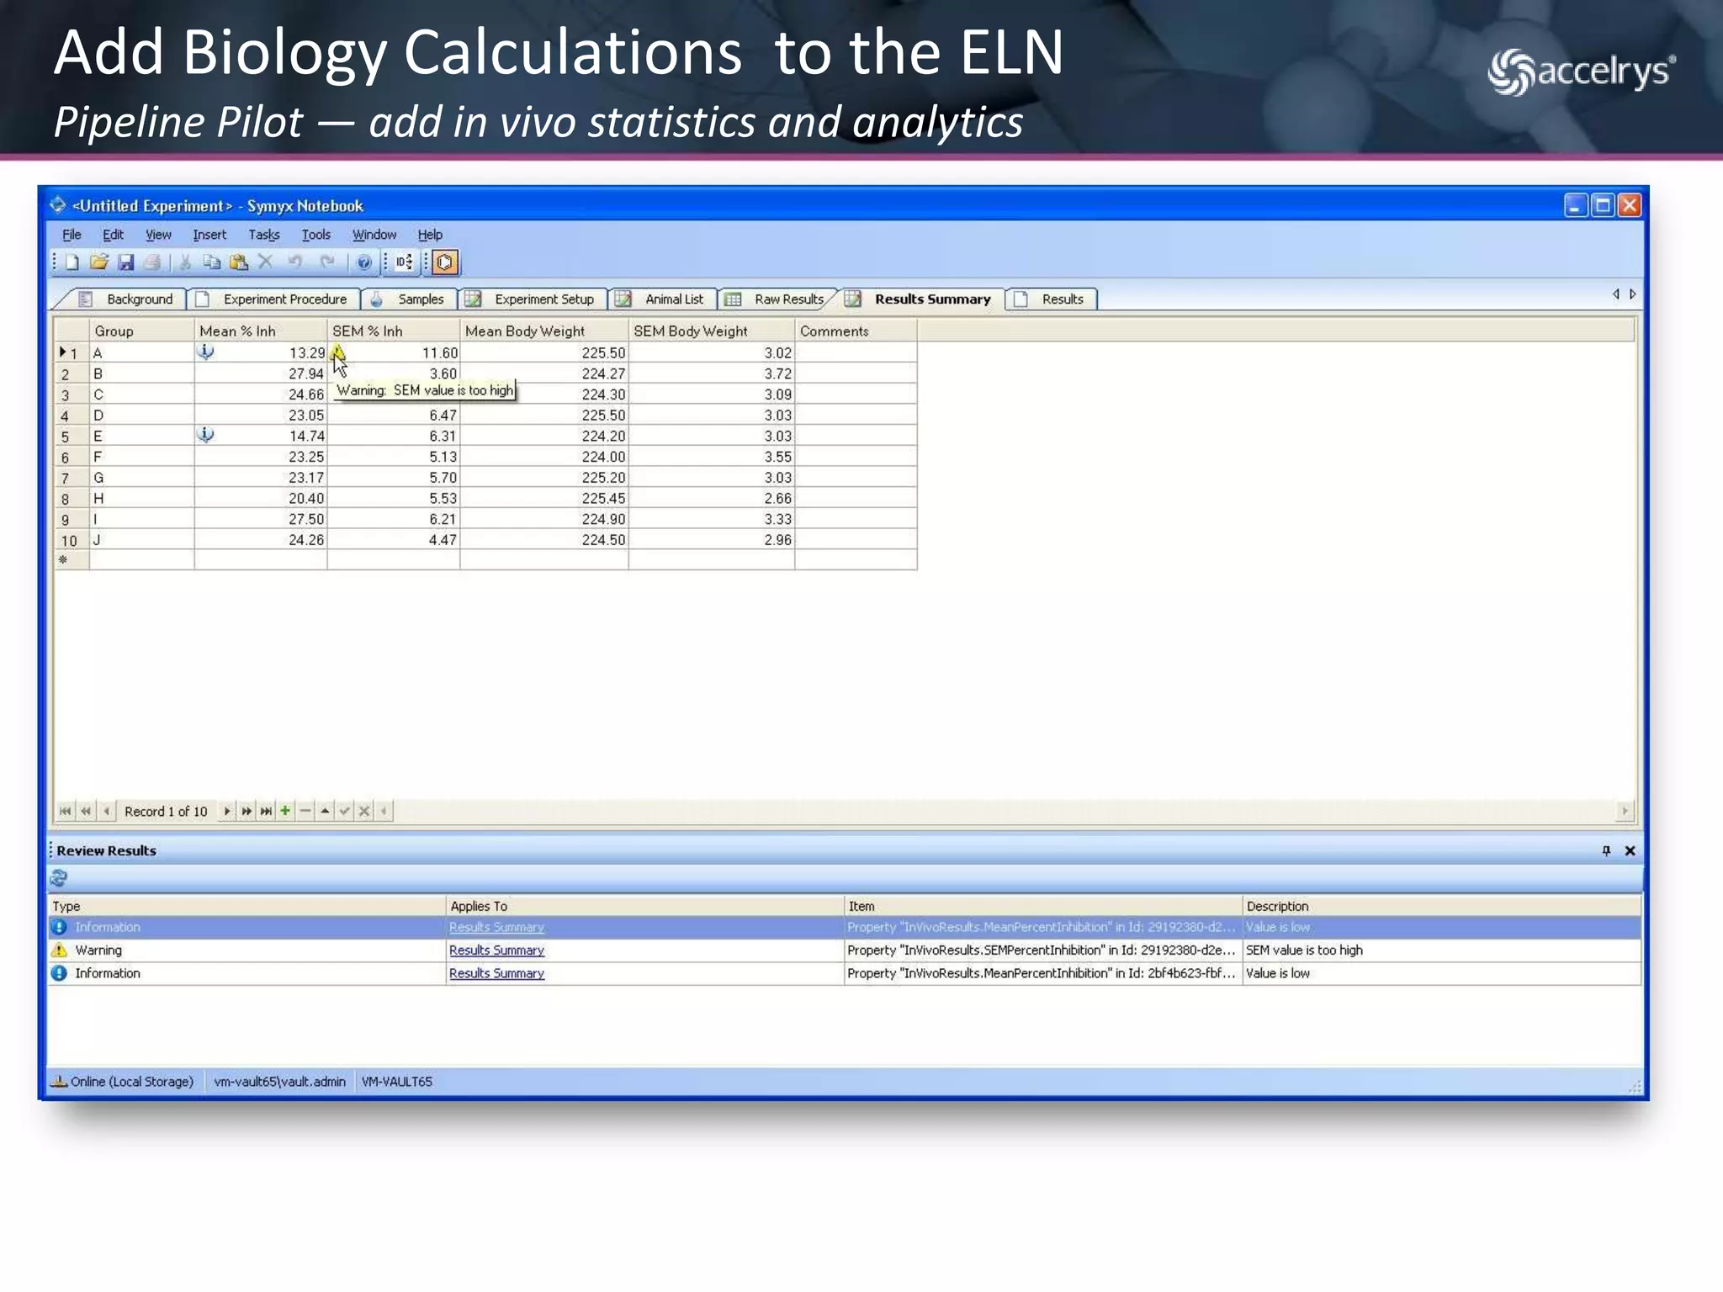Close the Review Results panel
1723x1292 pixels.
pos(1630,850)
